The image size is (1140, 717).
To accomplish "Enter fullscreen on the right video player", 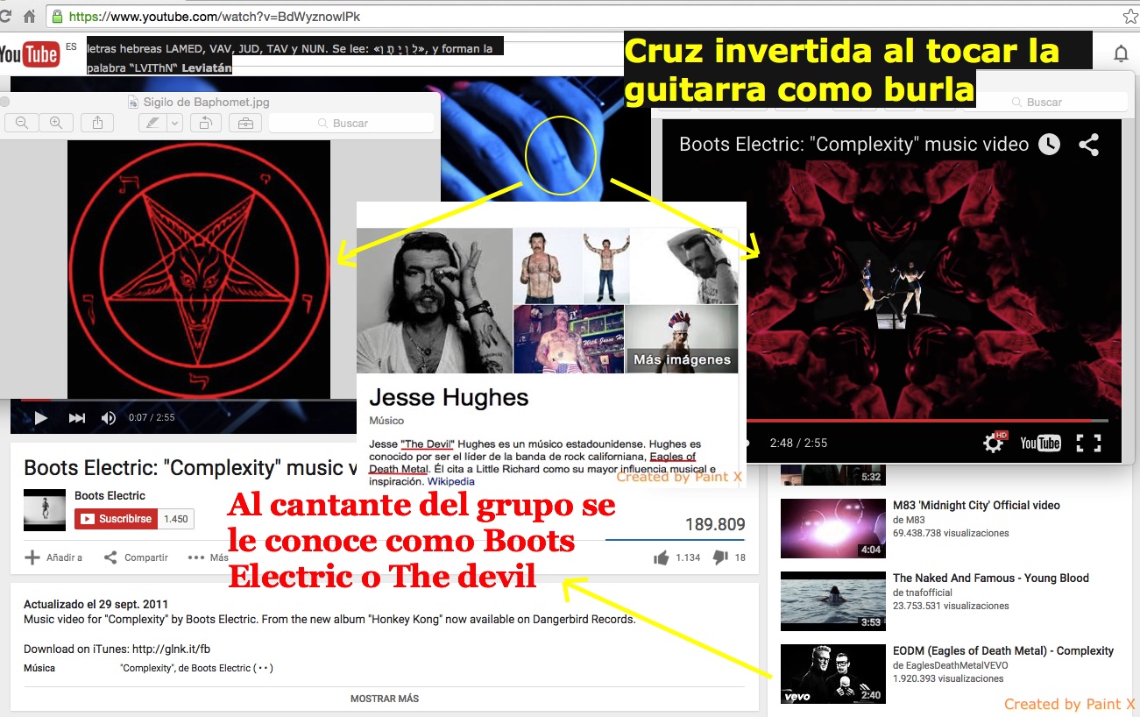I will (1088, 443).
